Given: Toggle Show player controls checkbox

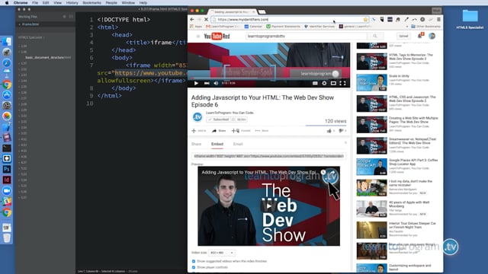Looking at the screenshot, I should click(x=194, y=267).
